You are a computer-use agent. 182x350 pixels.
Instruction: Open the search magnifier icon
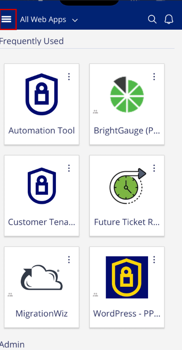[152, 19]
